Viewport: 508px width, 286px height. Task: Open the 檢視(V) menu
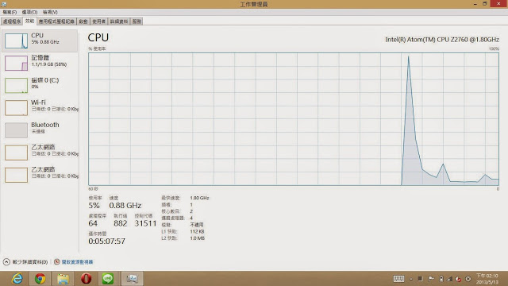[50, 12]
